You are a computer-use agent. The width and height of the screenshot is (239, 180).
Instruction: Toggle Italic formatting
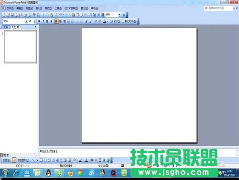coord(43,21)
